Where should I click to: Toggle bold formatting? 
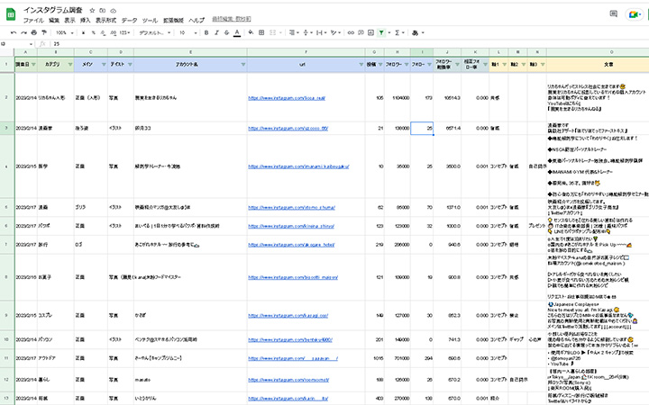[x=206, y=32]
